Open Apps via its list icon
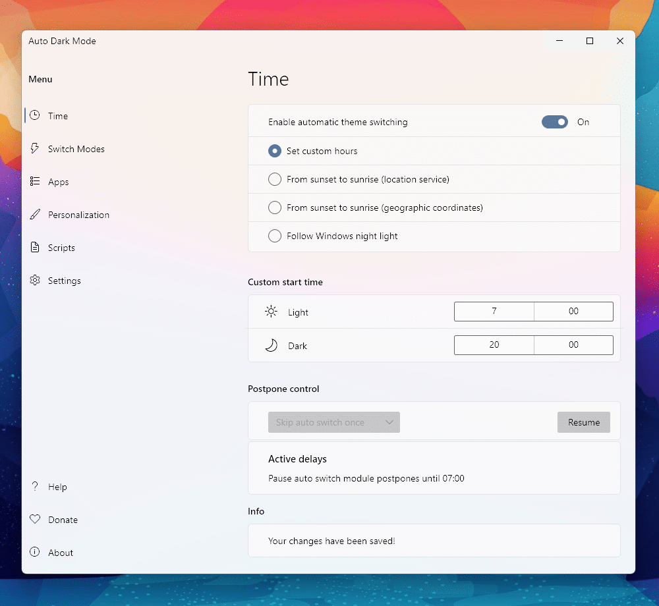Image resolution: width=659 pixels, height=606 pixels. tap(34, 181)
